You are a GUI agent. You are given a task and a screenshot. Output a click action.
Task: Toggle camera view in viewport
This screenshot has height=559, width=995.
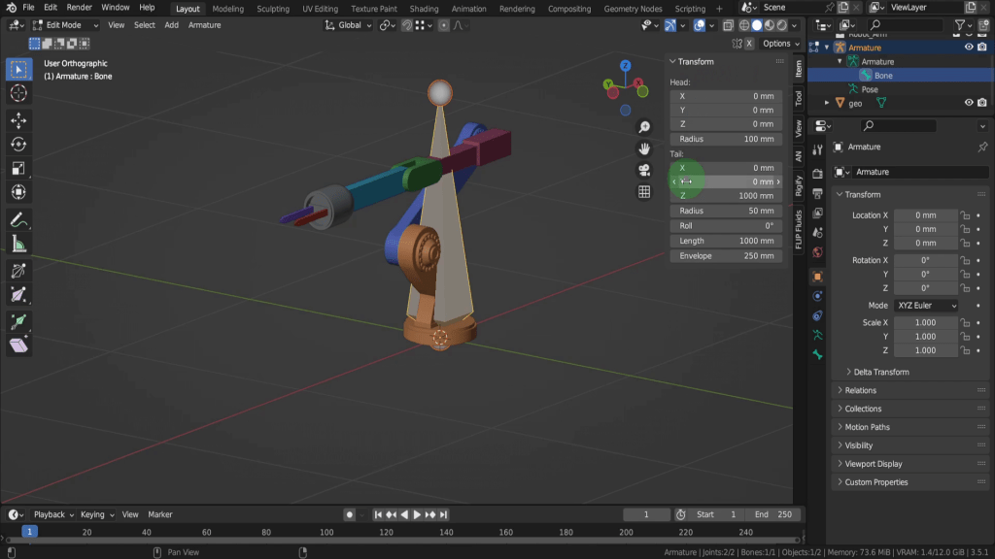pyautogui.click(x=643, y=170)
